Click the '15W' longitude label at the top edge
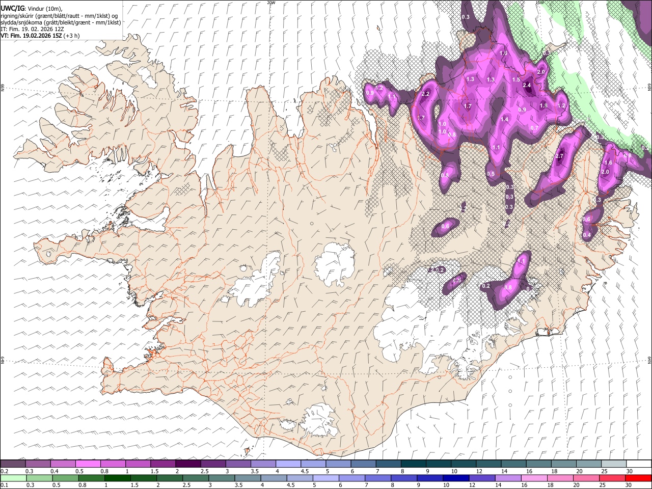This screenshot has width=652, height=489. pyautogui.click(x=539, y=3)
